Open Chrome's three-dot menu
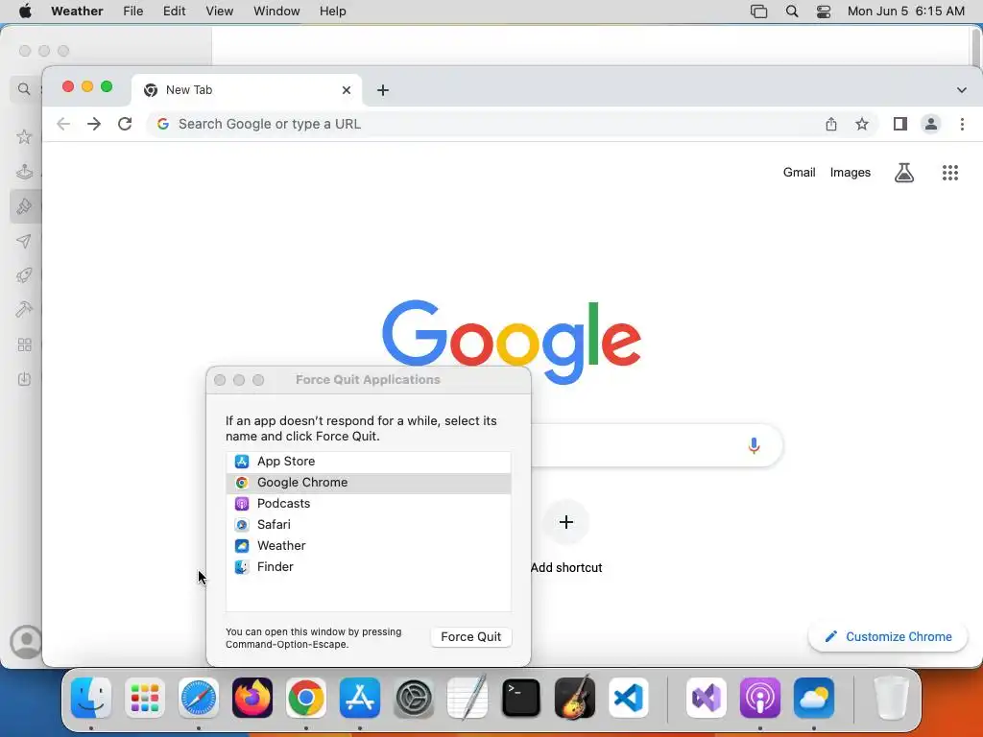 (962, 124)
